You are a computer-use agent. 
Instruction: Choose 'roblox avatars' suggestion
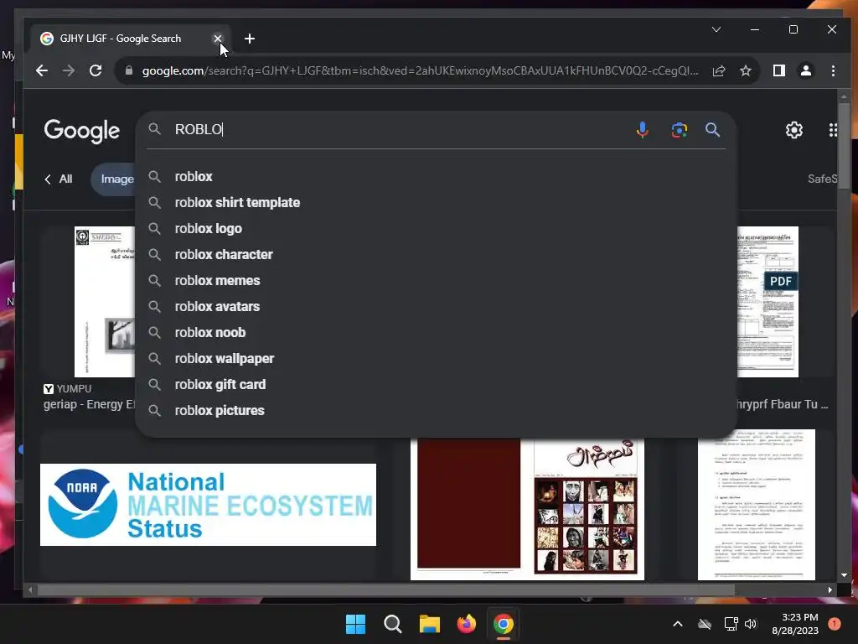(436, 307)
